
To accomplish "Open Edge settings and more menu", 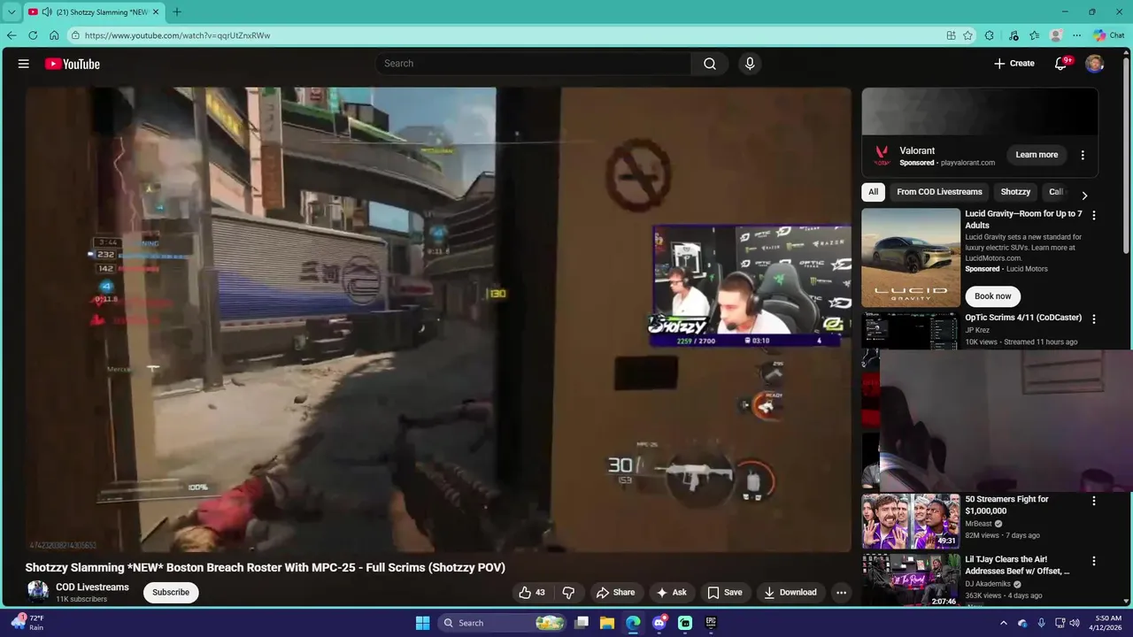I will click(1076, 35).
